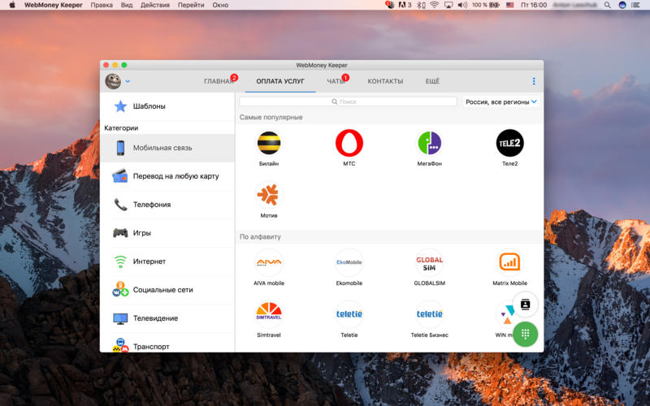The height and width of the screenshot is (406, 650).
Task: Open the Правка menu
Action: pos(102,5)
